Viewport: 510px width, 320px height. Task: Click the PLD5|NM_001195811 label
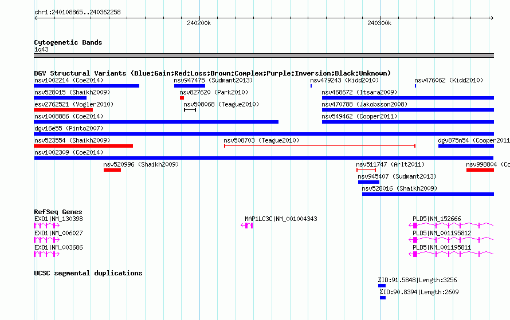[x=442, y=247]
